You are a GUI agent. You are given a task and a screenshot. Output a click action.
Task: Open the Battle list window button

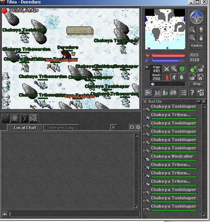[x=157, y=93]
